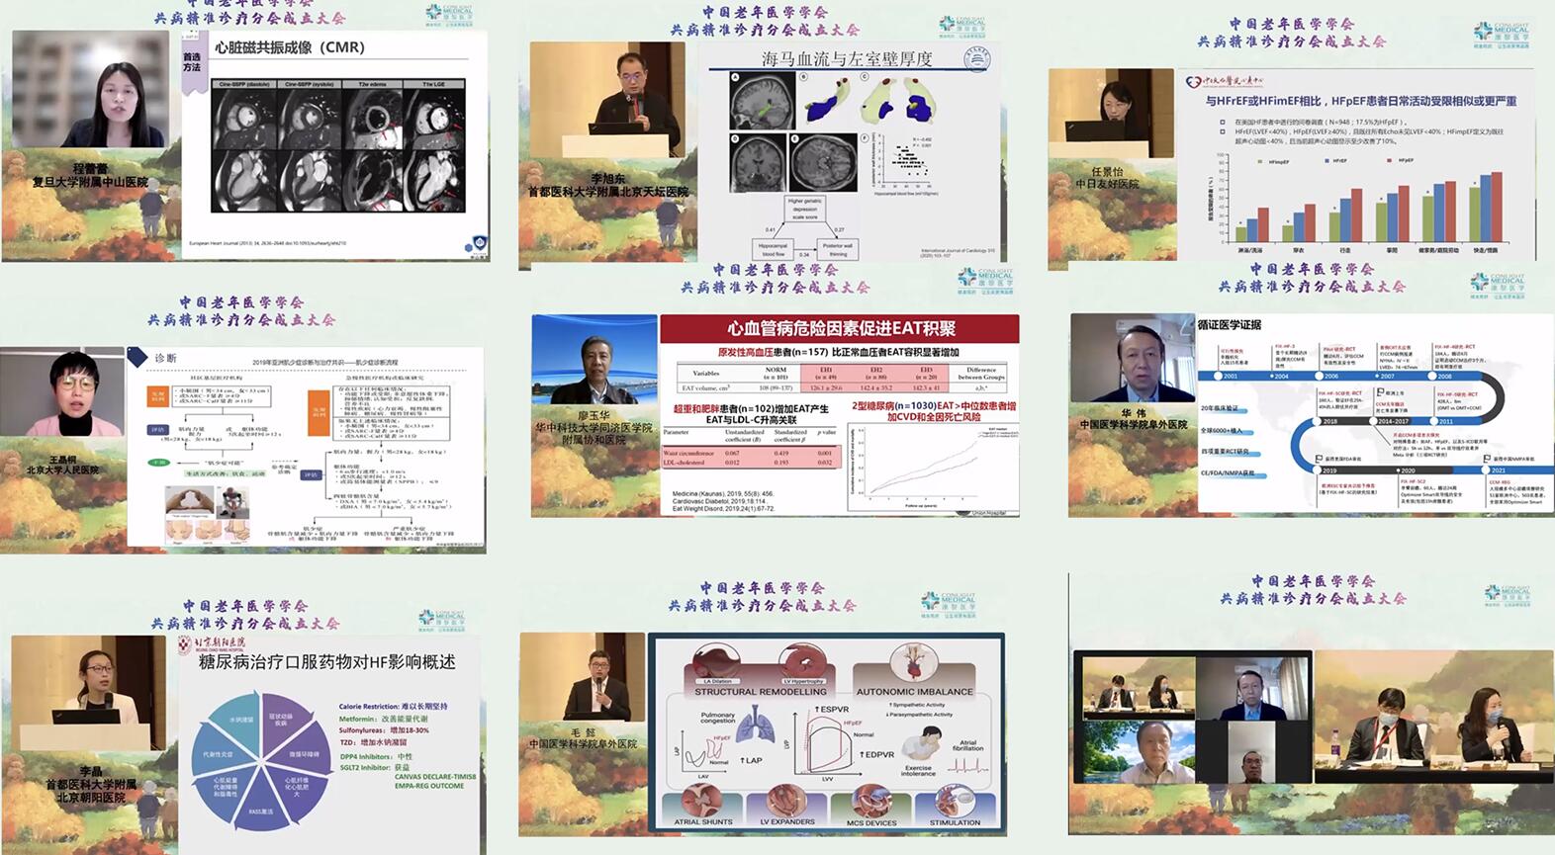The image size is (1555, 855).
Task: Click Conlight Medical logo above the CMR slide
Action: 450,14
